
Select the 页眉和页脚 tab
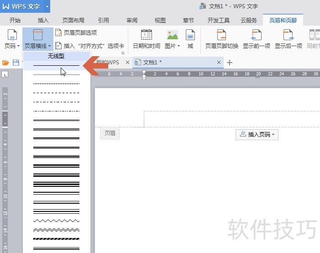pos(283,20)
